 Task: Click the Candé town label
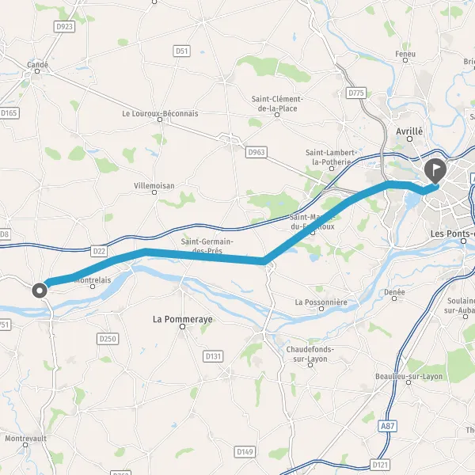coord(37,65)
